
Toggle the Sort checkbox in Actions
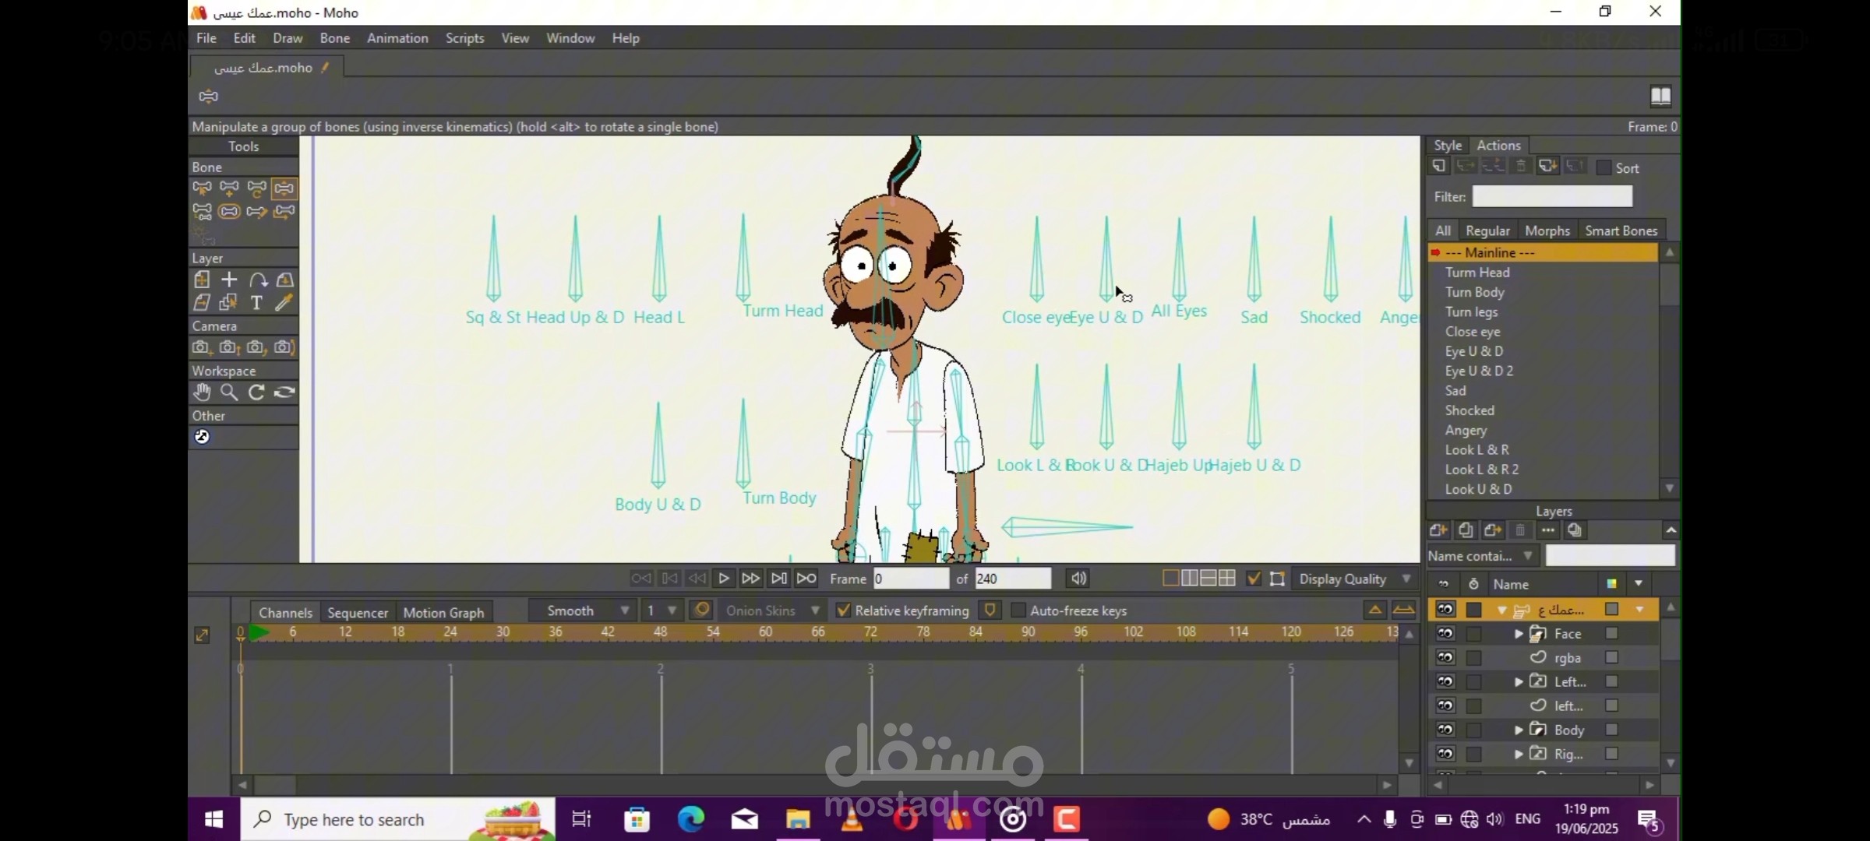click(1604, 167)
